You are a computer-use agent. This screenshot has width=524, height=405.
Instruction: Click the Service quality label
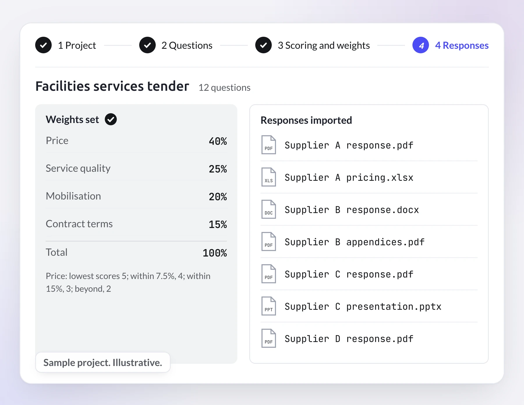coord(78,168)
